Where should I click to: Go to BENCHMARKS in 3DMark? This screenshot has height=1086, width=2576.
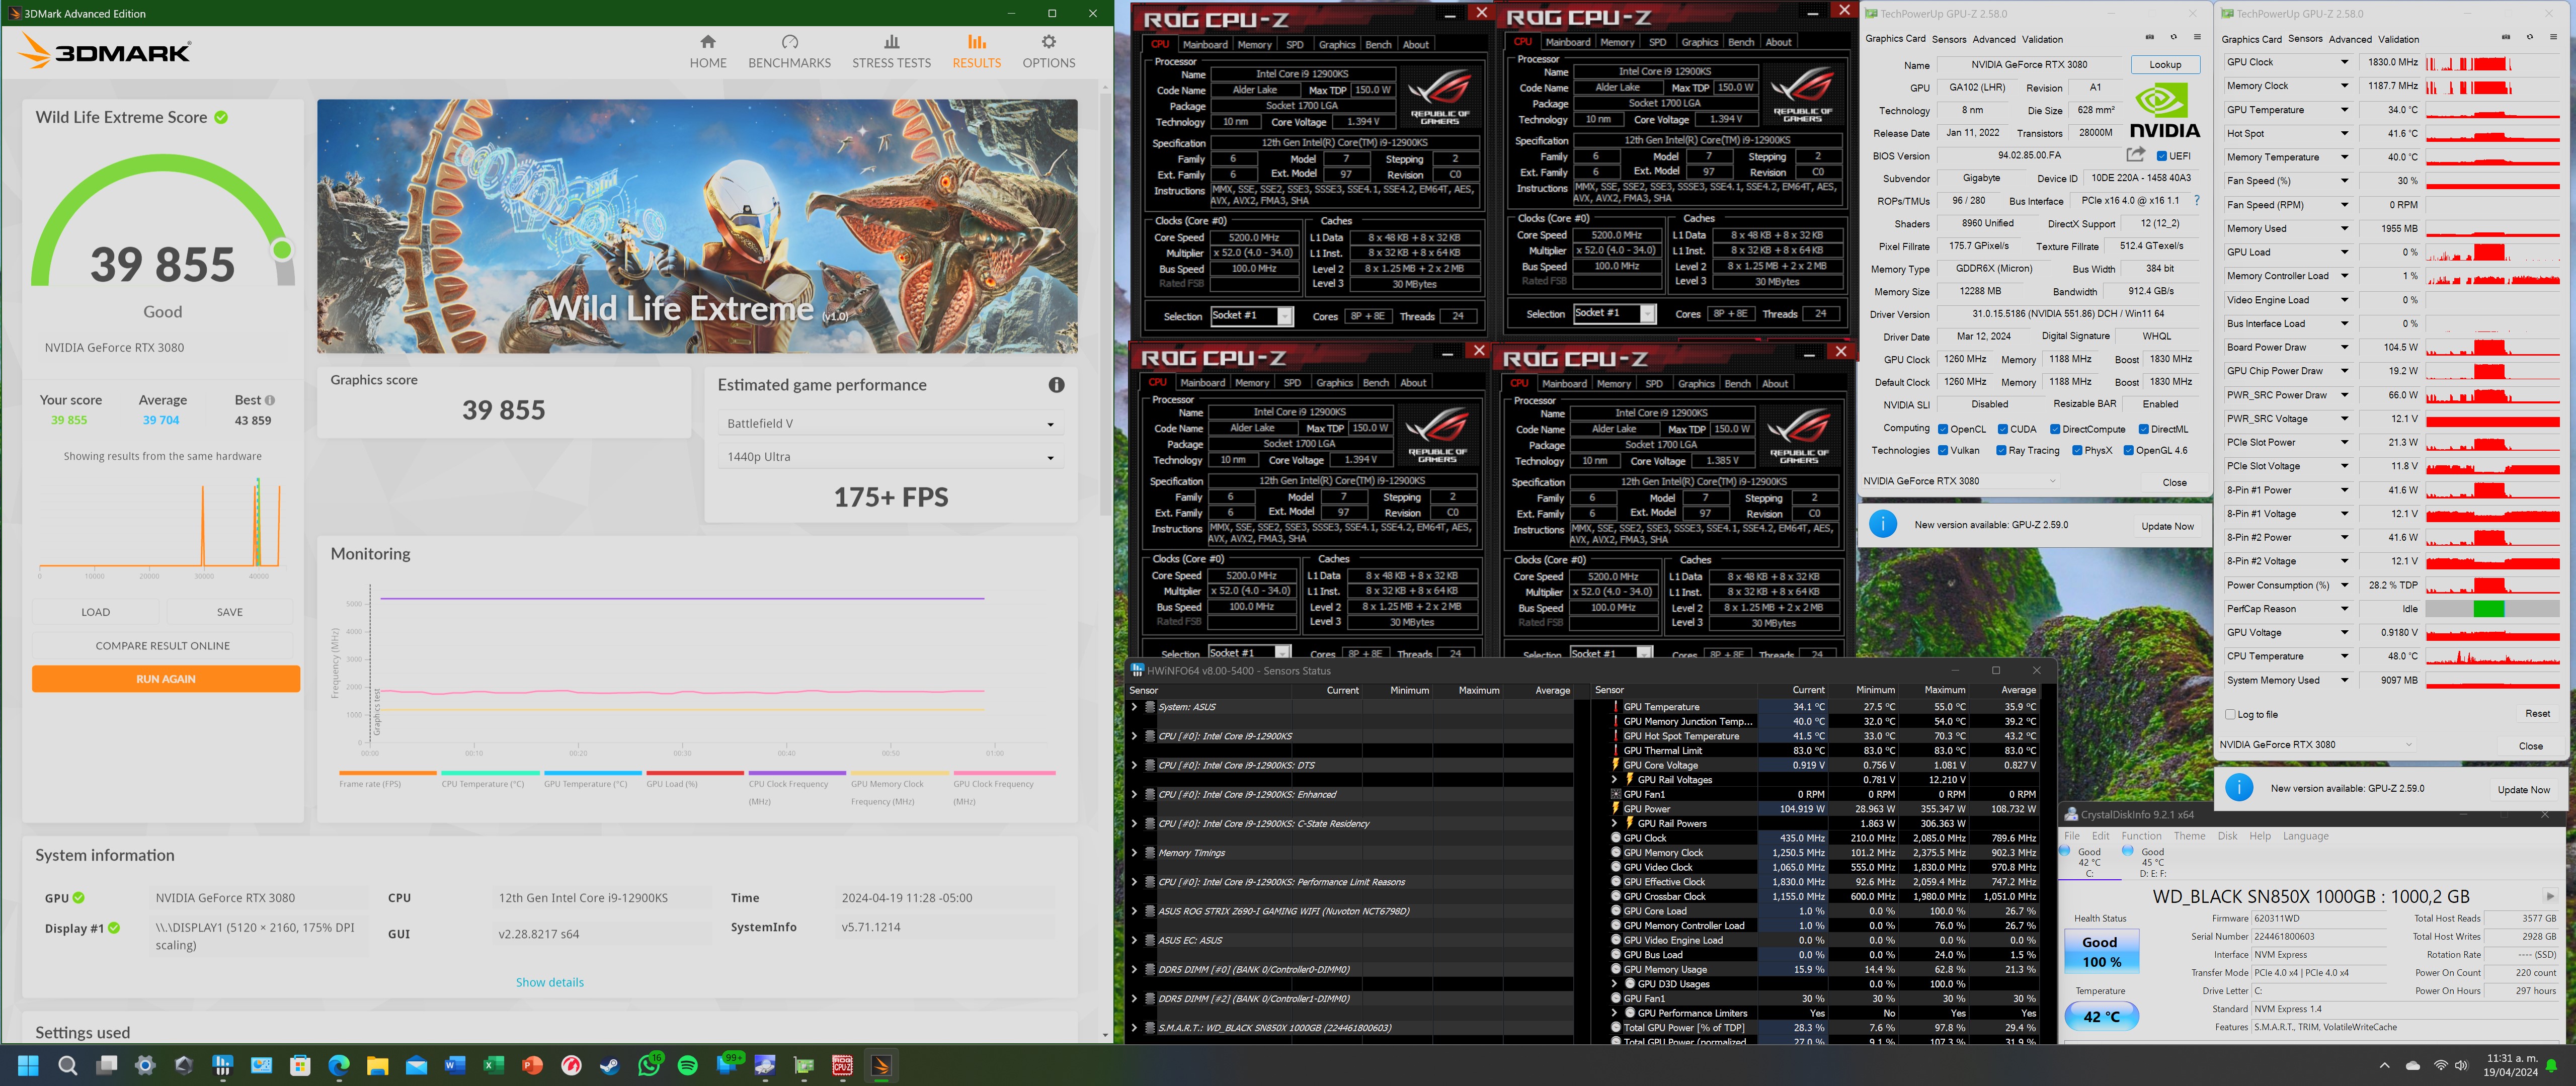click(789, 51)
